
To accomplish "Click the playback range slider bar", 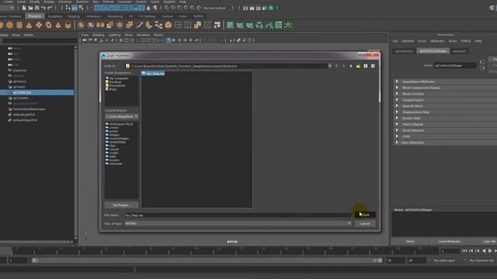I will (x=207, y=260).
